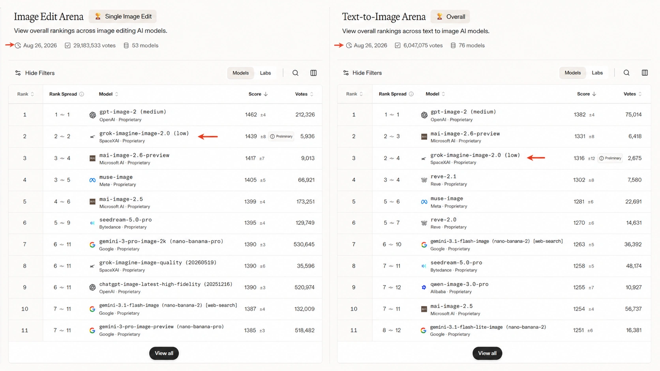Click Google logo of gemini-3.1-flash-lite-image row
This screenshot has width=660, height=371.
click(424, 330)
